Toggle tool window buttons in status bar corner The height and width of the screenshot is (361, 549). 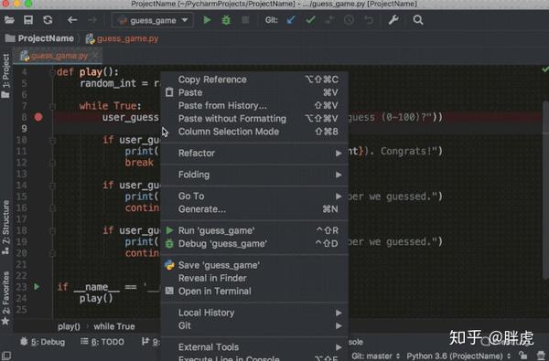(6, 356)
